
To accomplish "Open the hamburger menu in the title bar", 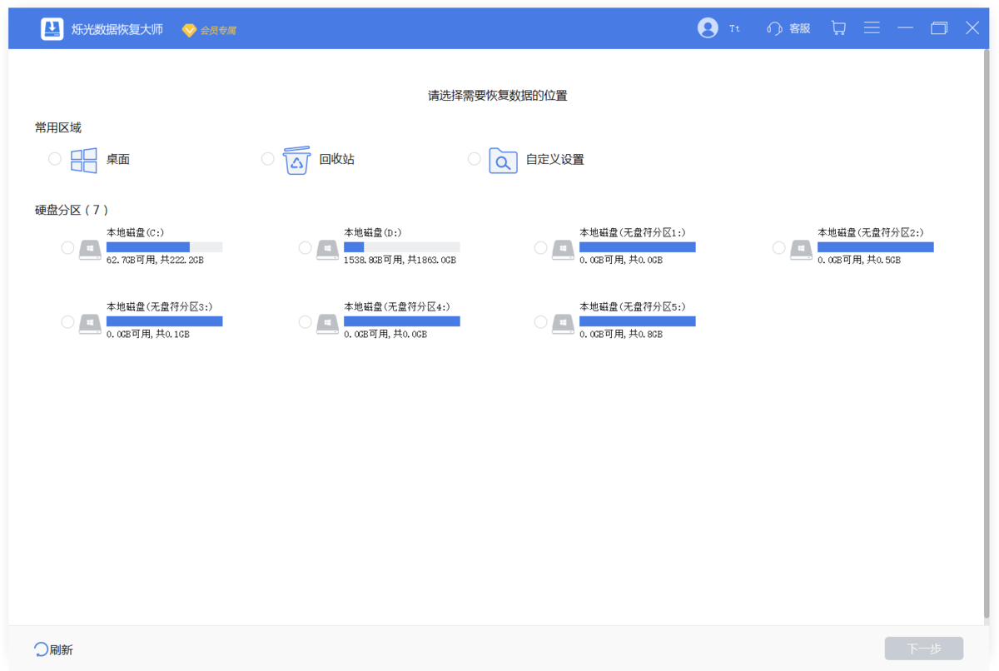I will point(872,27).
